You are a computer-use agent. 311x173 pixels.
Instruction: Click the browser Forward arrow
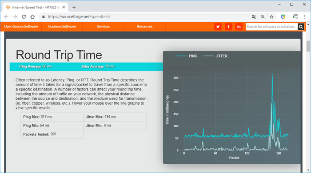[15, 17]
